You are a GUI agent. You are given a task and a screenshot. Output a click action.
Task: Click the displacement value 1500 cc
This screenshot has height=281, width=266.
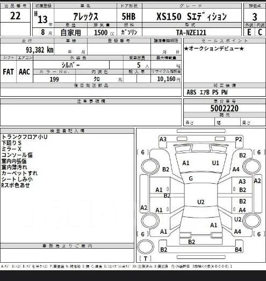104,33
